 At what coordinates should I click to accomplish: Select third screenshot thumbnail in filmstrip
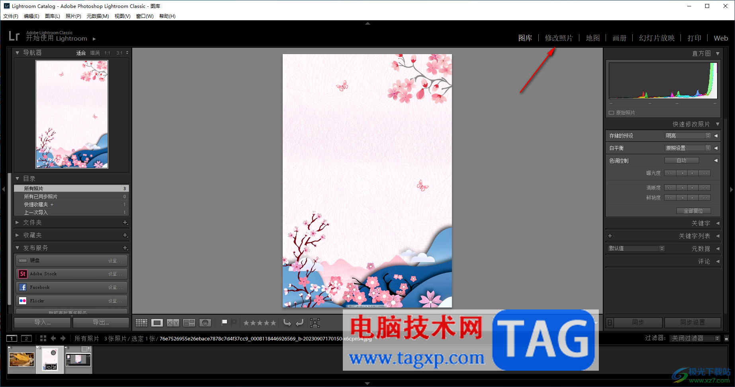[78, 360]
